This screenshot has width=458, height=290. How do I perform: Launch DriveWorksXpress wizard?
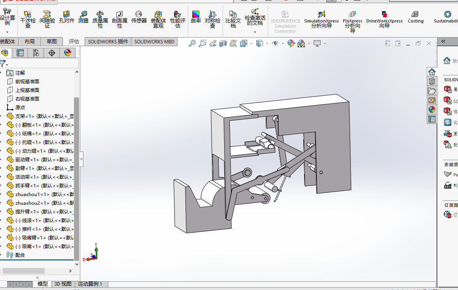click(384, 19)
